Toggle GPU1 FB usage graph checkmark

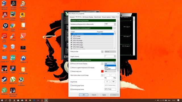click(71, 41)
